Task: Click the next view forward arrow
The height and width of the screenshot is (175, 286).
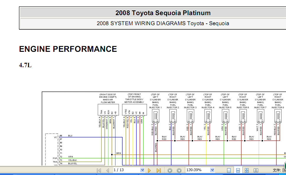Action: (x=179, y=171)
